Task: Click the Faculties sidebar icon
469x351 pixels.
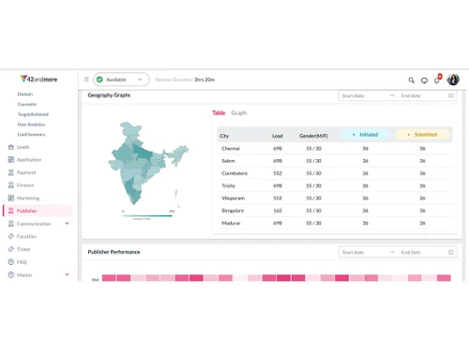Action: point(11,237)
